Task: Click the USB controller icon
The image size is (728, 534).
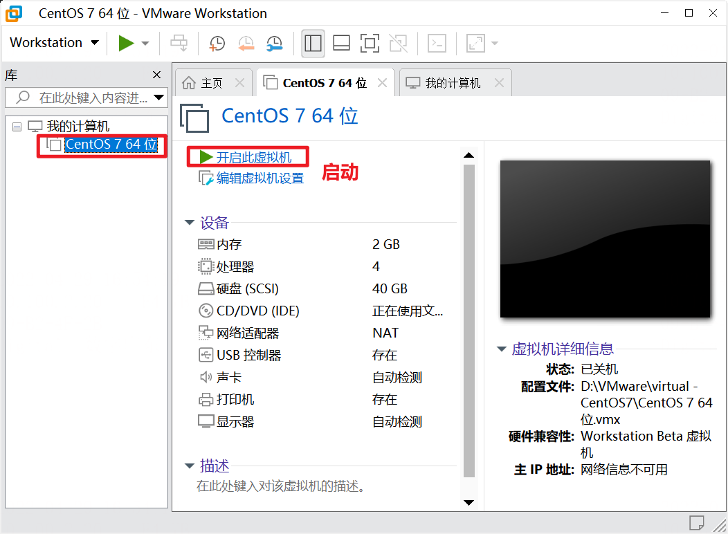Action: click(x=206, y=355)
